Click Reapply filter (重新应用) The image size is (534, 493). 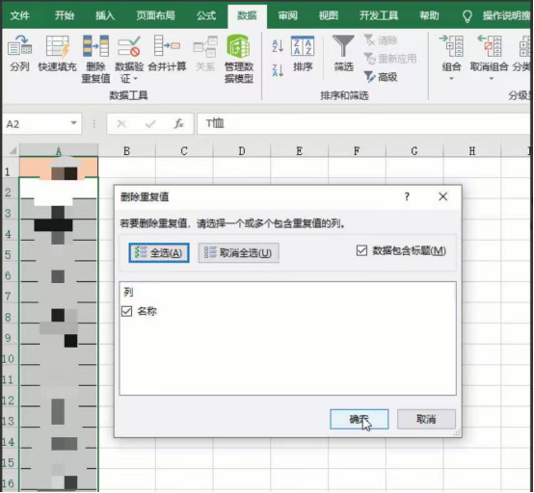click(x=390, y=59)
